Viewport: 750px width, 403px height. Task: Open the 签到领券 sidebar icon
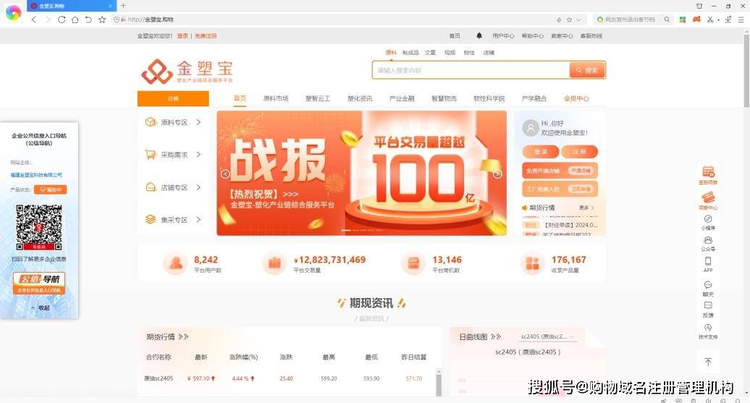[x=708, y=175]
